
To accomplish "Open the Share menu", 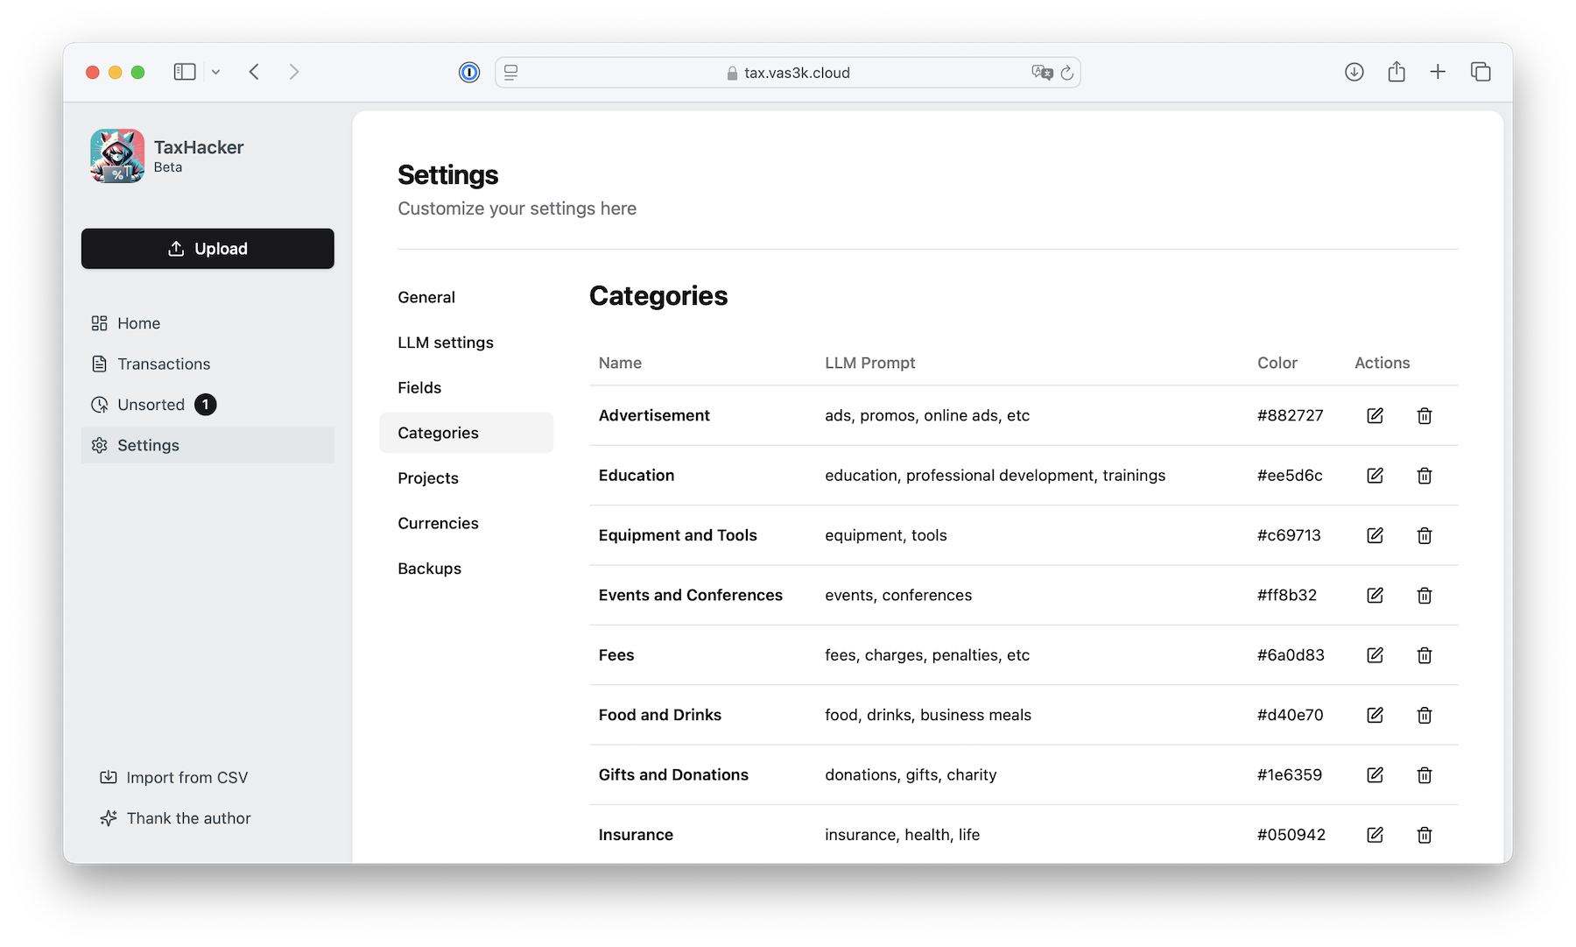I will coord(1397,72).
